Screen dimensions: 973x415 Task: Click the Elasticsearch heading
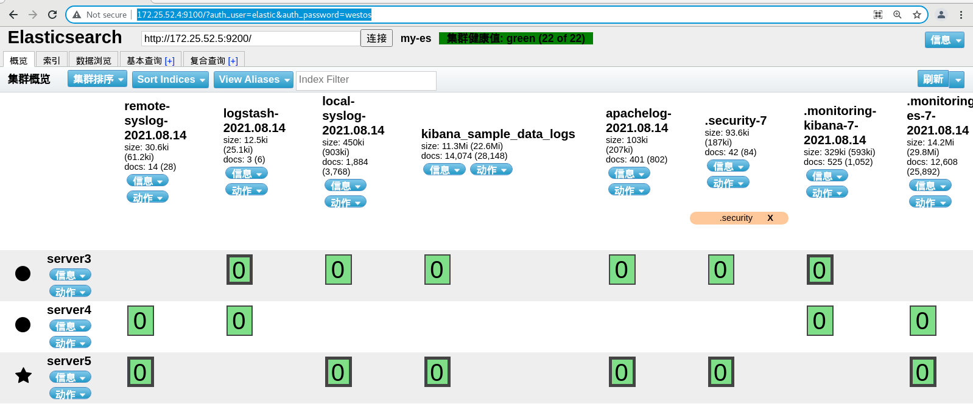click(x=65, y=37)
